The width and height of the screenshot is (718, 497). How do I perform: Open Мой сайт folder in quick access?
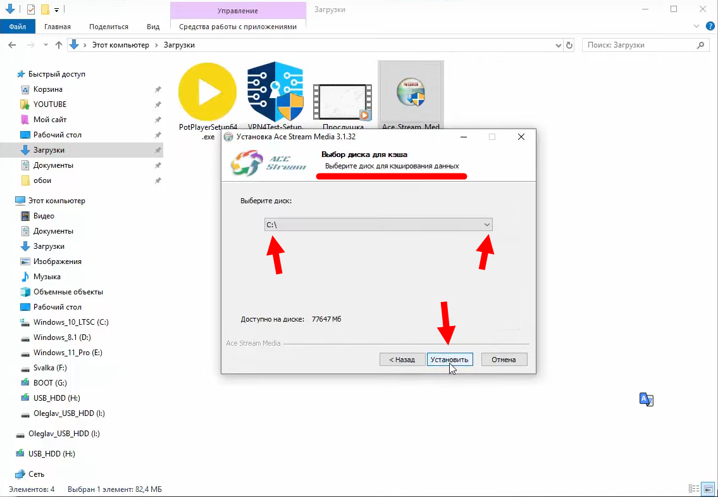tap(50, 119)
